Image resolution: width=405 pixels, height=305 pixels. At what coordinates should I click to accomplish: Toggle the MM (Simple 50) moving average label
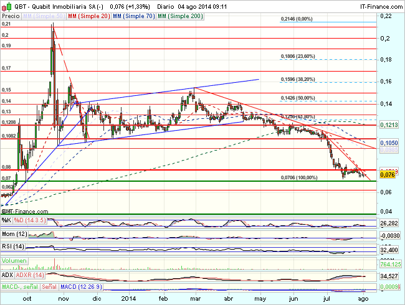[x=44, y=16]
